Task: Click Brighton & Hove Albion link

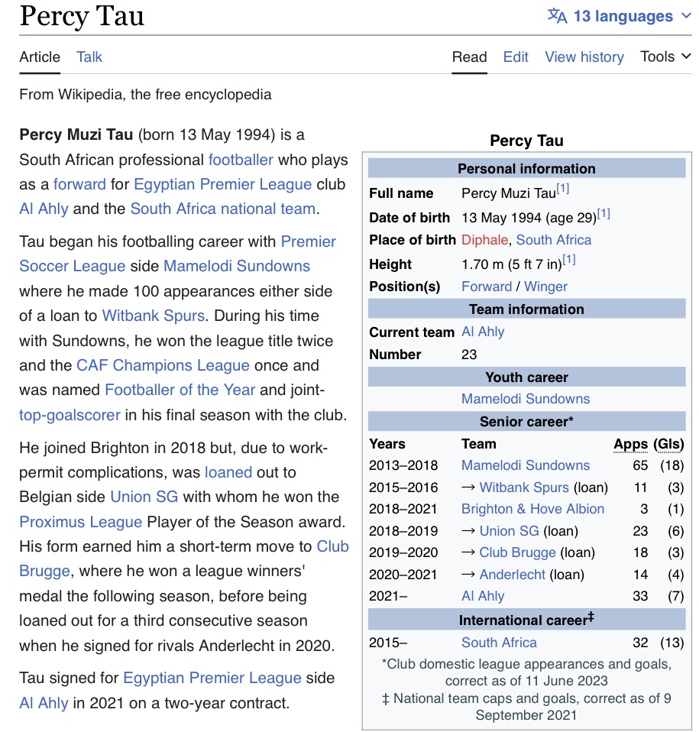Action: [532, 509]
